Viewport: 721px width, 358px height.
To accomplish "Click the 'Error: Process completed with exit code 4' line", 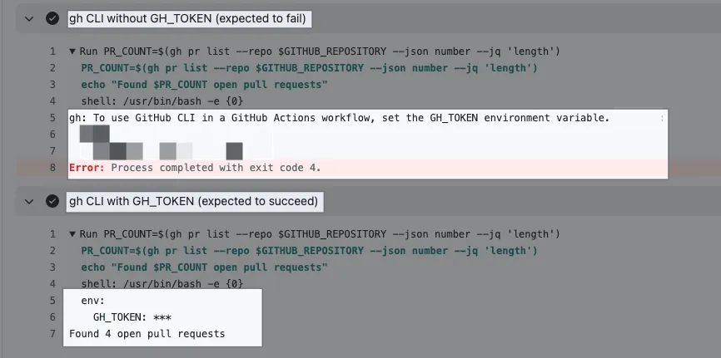I will (195, 168).
